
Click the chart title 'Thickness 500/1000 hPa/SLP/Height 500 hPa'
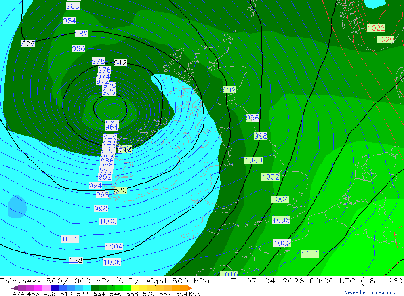pyautogui.click(x=105, y=281)
